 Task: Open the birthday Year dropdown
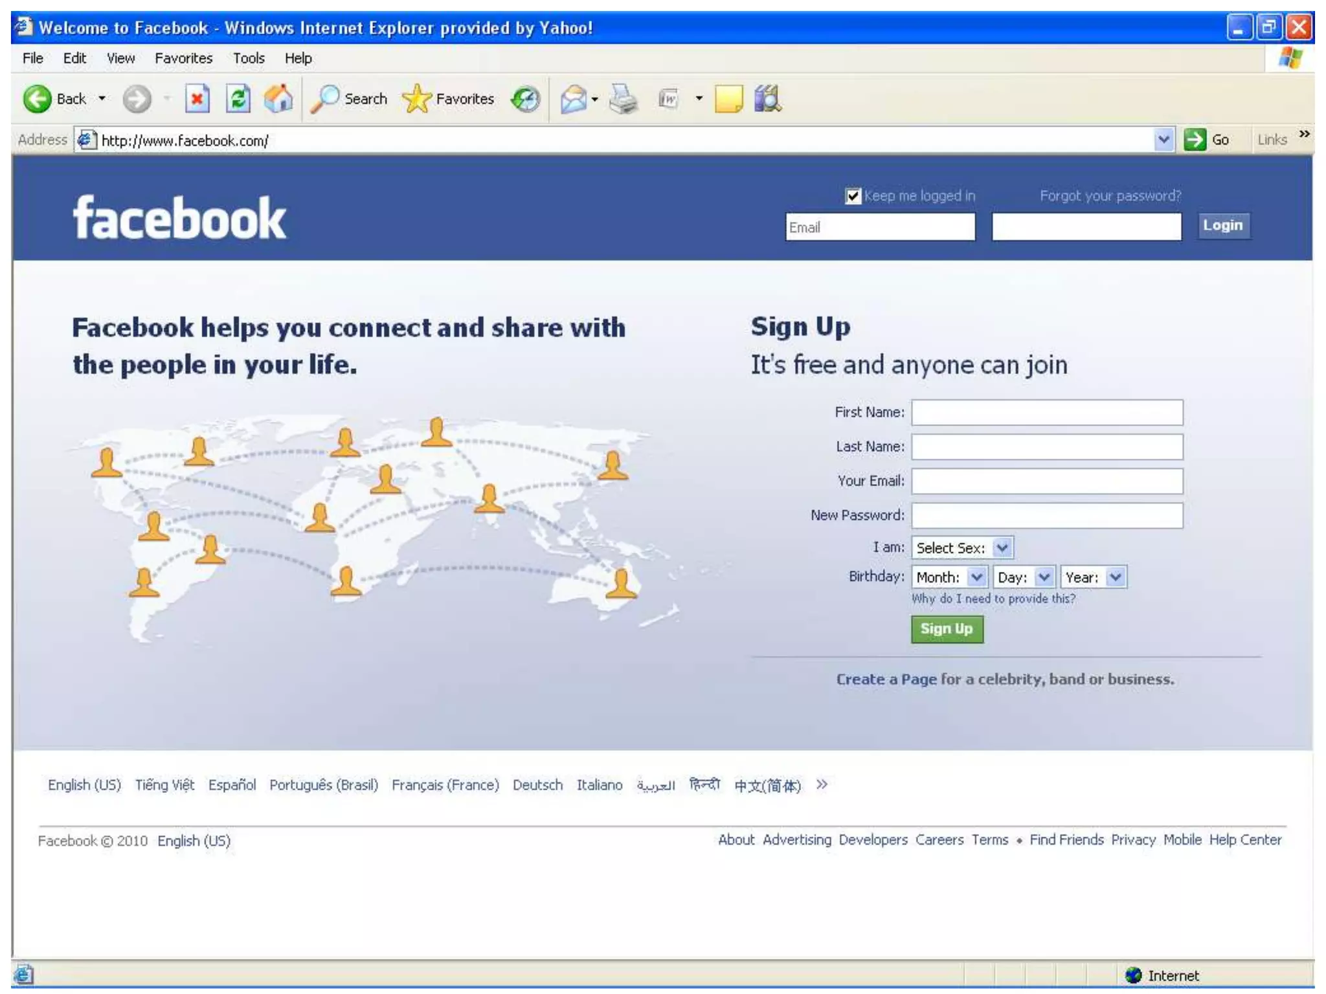(1115, 577)
